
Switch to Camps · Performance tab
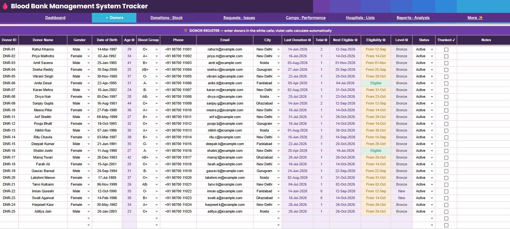tap(306, 18)
